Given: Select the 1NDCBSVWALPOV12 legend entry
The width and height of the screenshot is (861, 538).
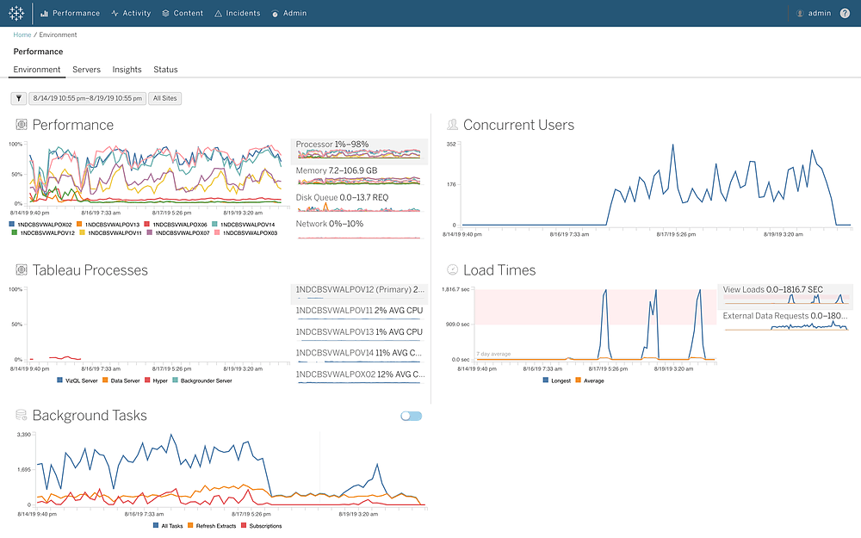Looking at the screenshot, I should (43, 232).
